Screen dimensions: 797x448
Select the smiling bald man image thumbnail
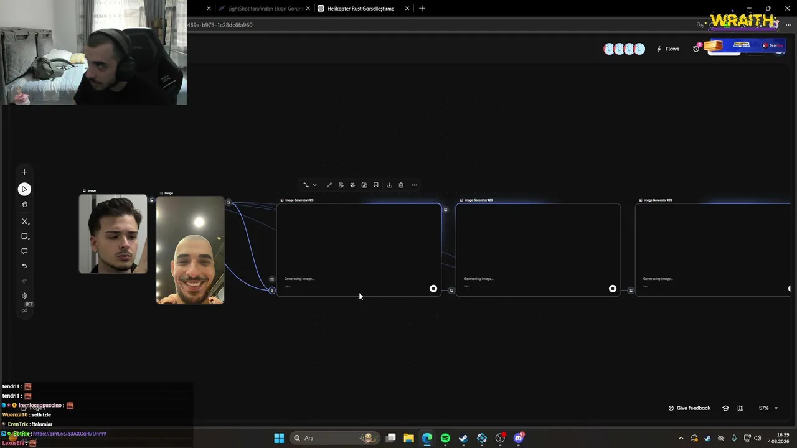click(190, 250)
